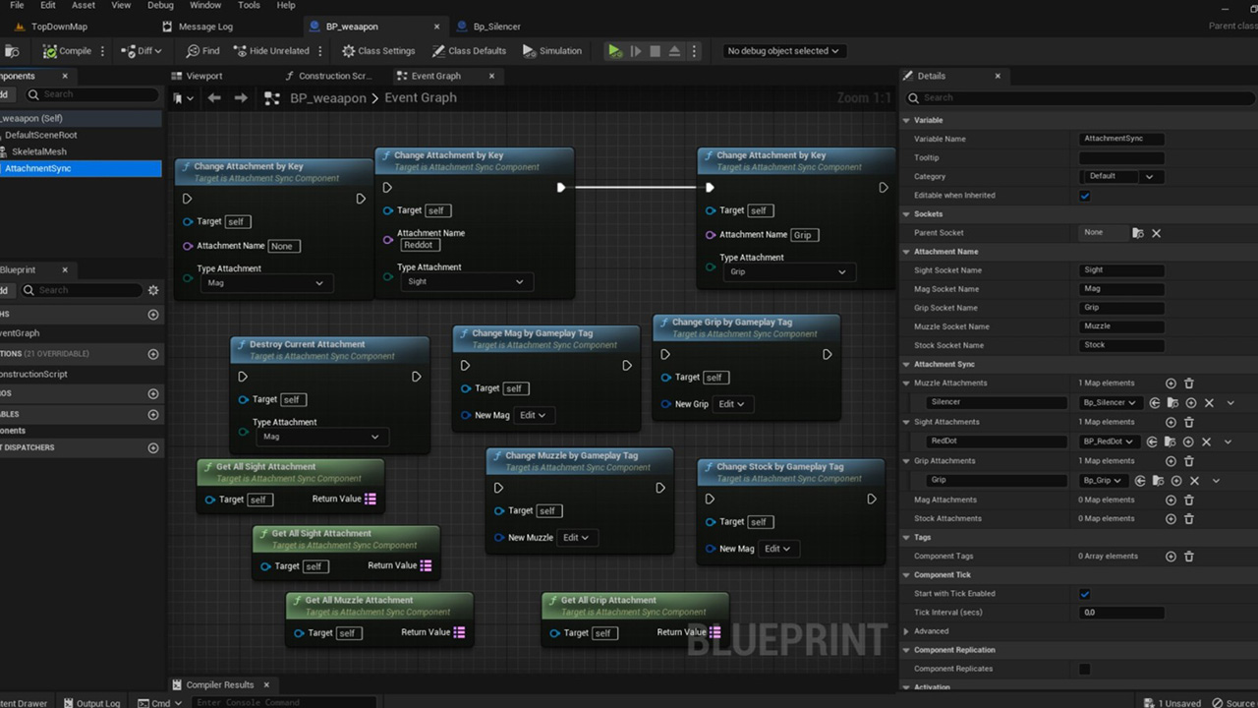Browse to Bp_Silencer asset in Content Browser

[x=1172, y=403]
